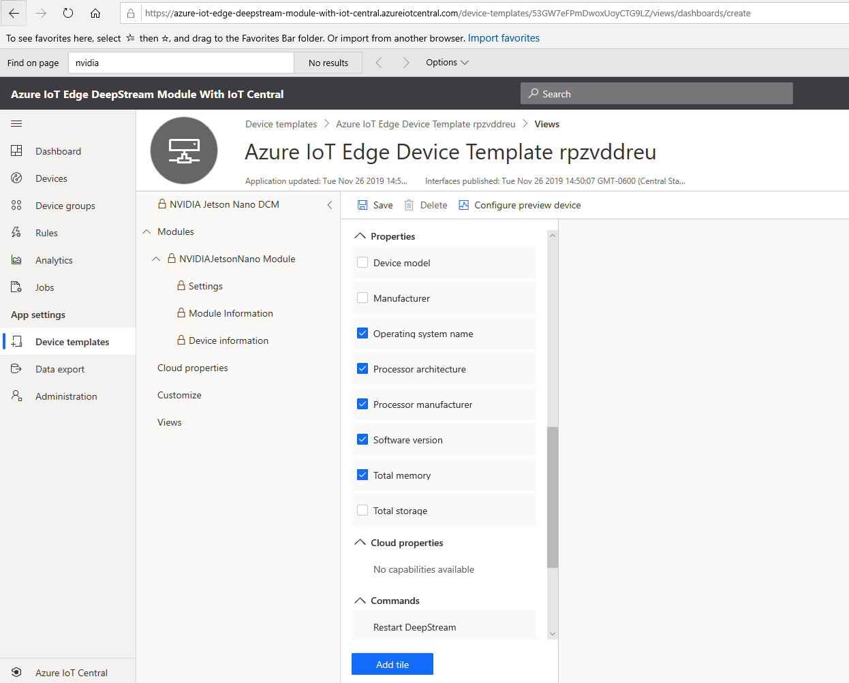Check the Manufacturer checkbox
The image size is (849, 683).
coord(362,298)
